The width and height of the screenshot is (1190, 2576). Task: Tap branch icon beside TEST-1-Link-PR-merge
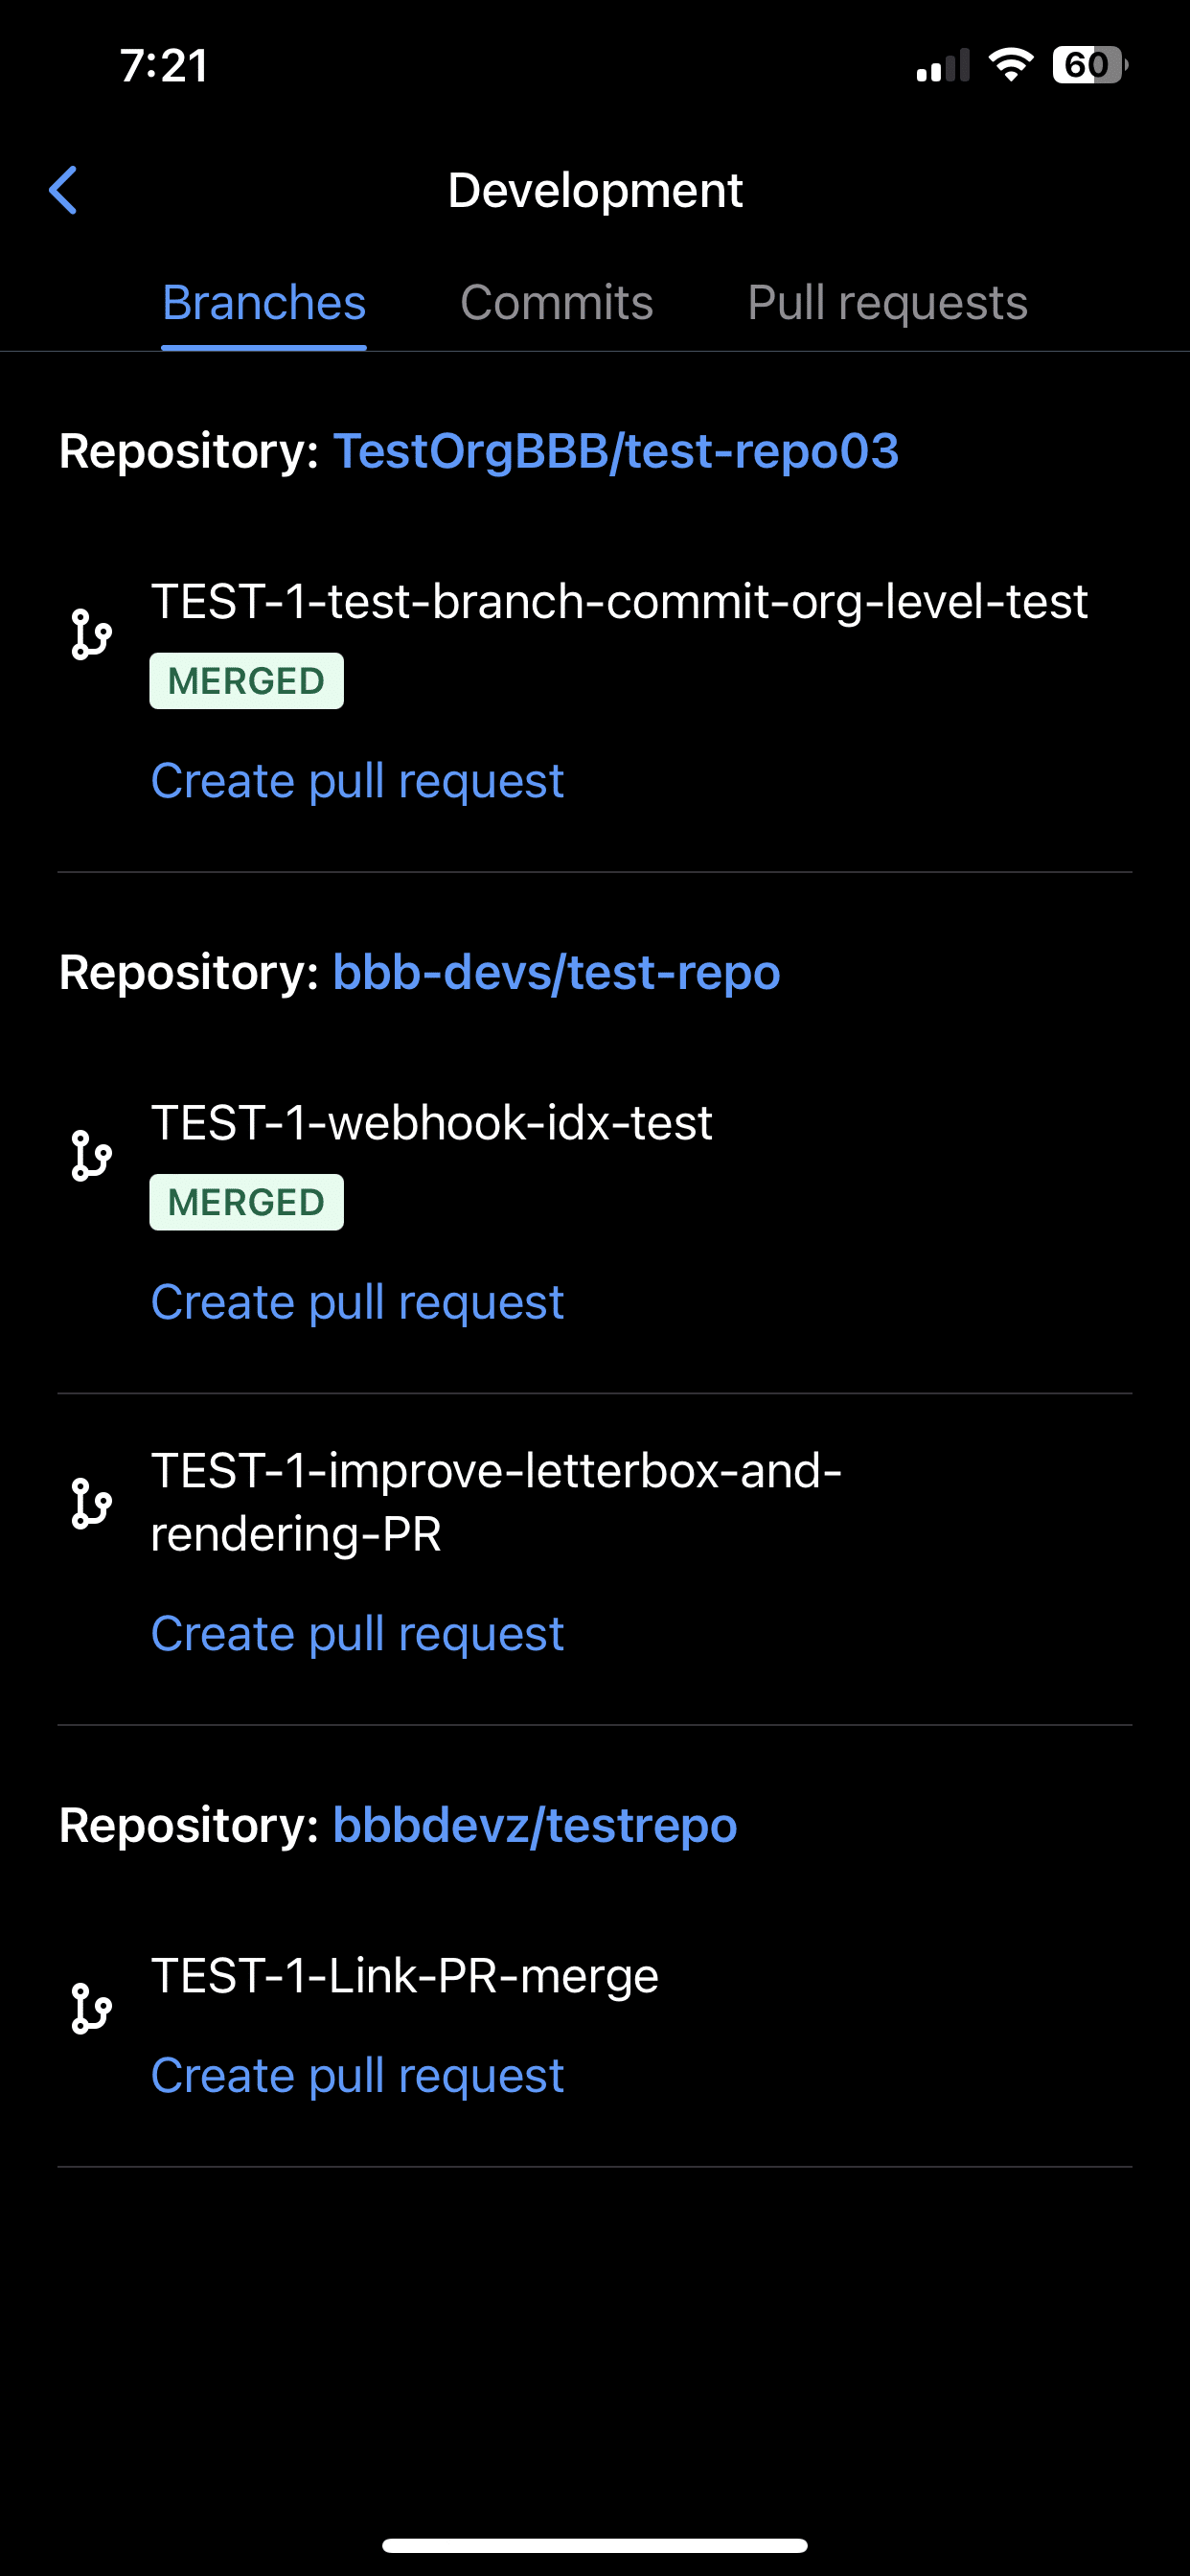91,2009
